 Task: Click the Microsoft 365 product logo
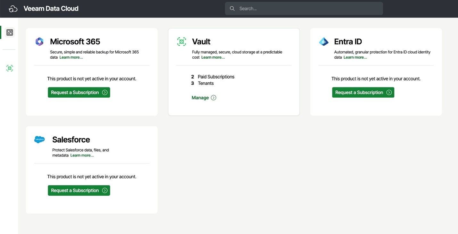pos(39,42)
